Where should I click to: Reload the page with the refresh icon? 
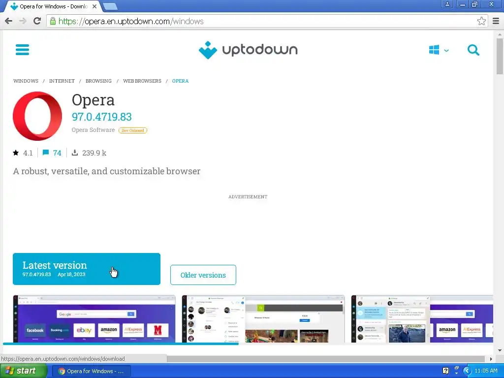tap(37, 21)
